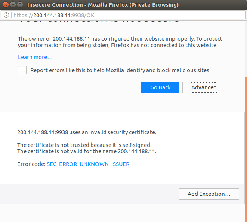Viewport: 247px width, 222px height.
Task: Enable the report errors to Mozilla checkbox
Action: tap(22, 70)
